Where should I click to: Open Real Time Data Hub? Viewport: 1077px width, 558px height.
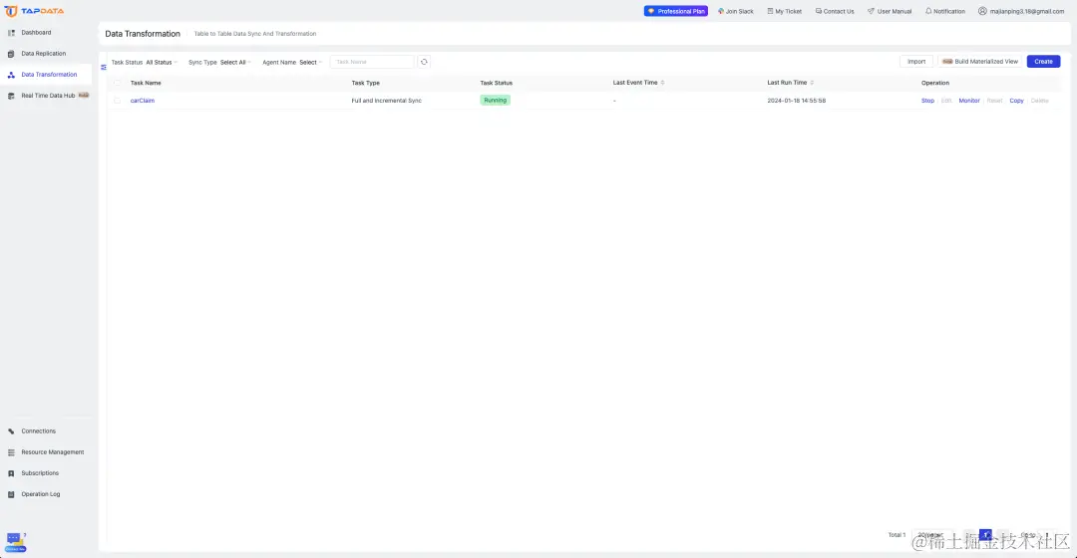(x=48, y=96)
